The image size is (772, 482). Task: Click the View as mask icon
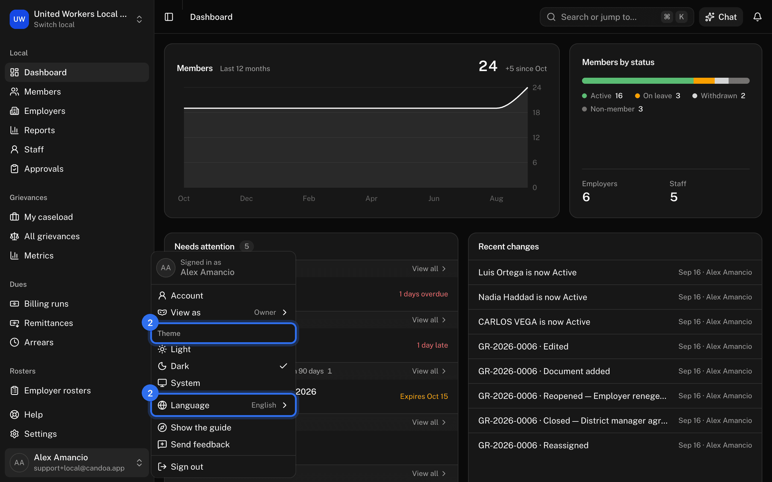tap(162, 312)
